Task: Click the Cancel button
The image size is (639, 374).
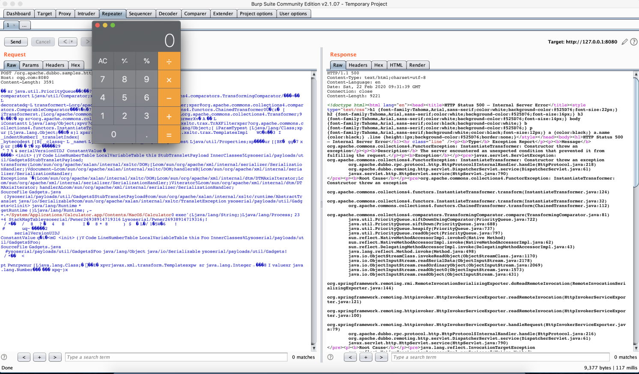Action: 43,42
